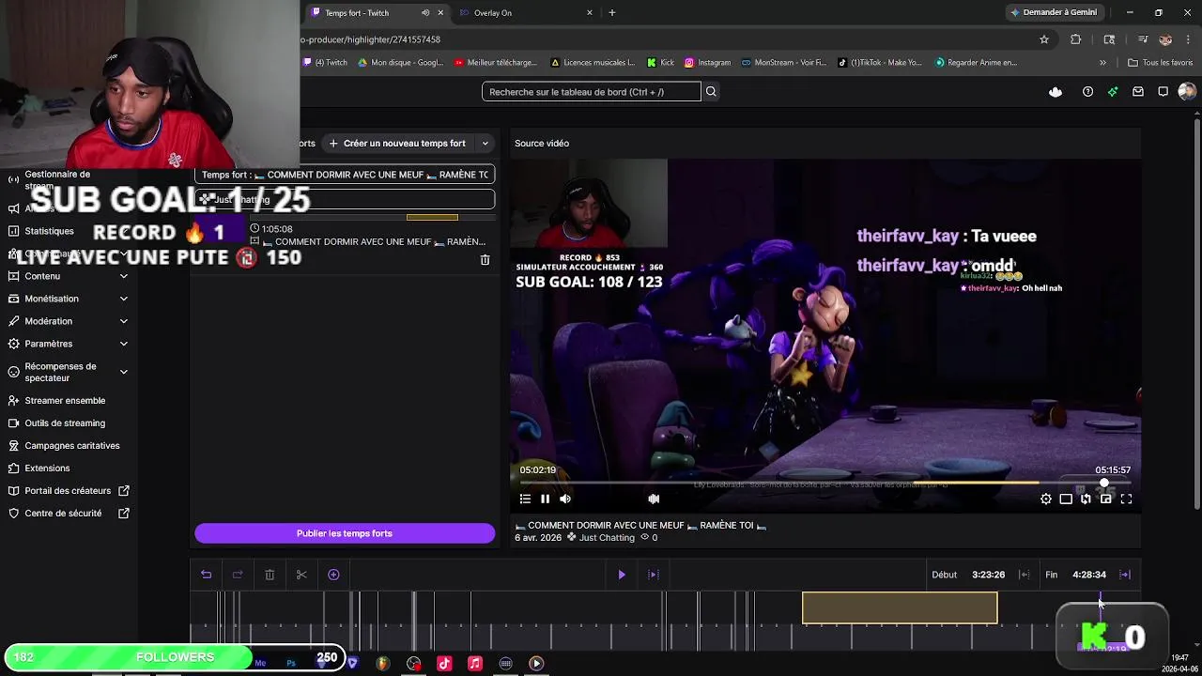Edit the Début time value 3:23:26

point(988,575)
